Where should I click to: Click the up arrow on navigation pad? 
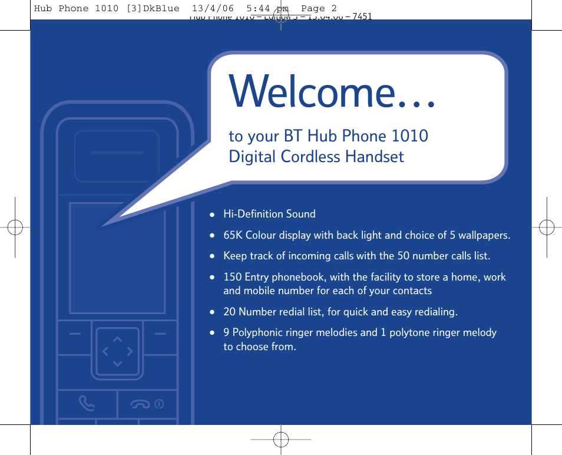click(x=118, y=339)
